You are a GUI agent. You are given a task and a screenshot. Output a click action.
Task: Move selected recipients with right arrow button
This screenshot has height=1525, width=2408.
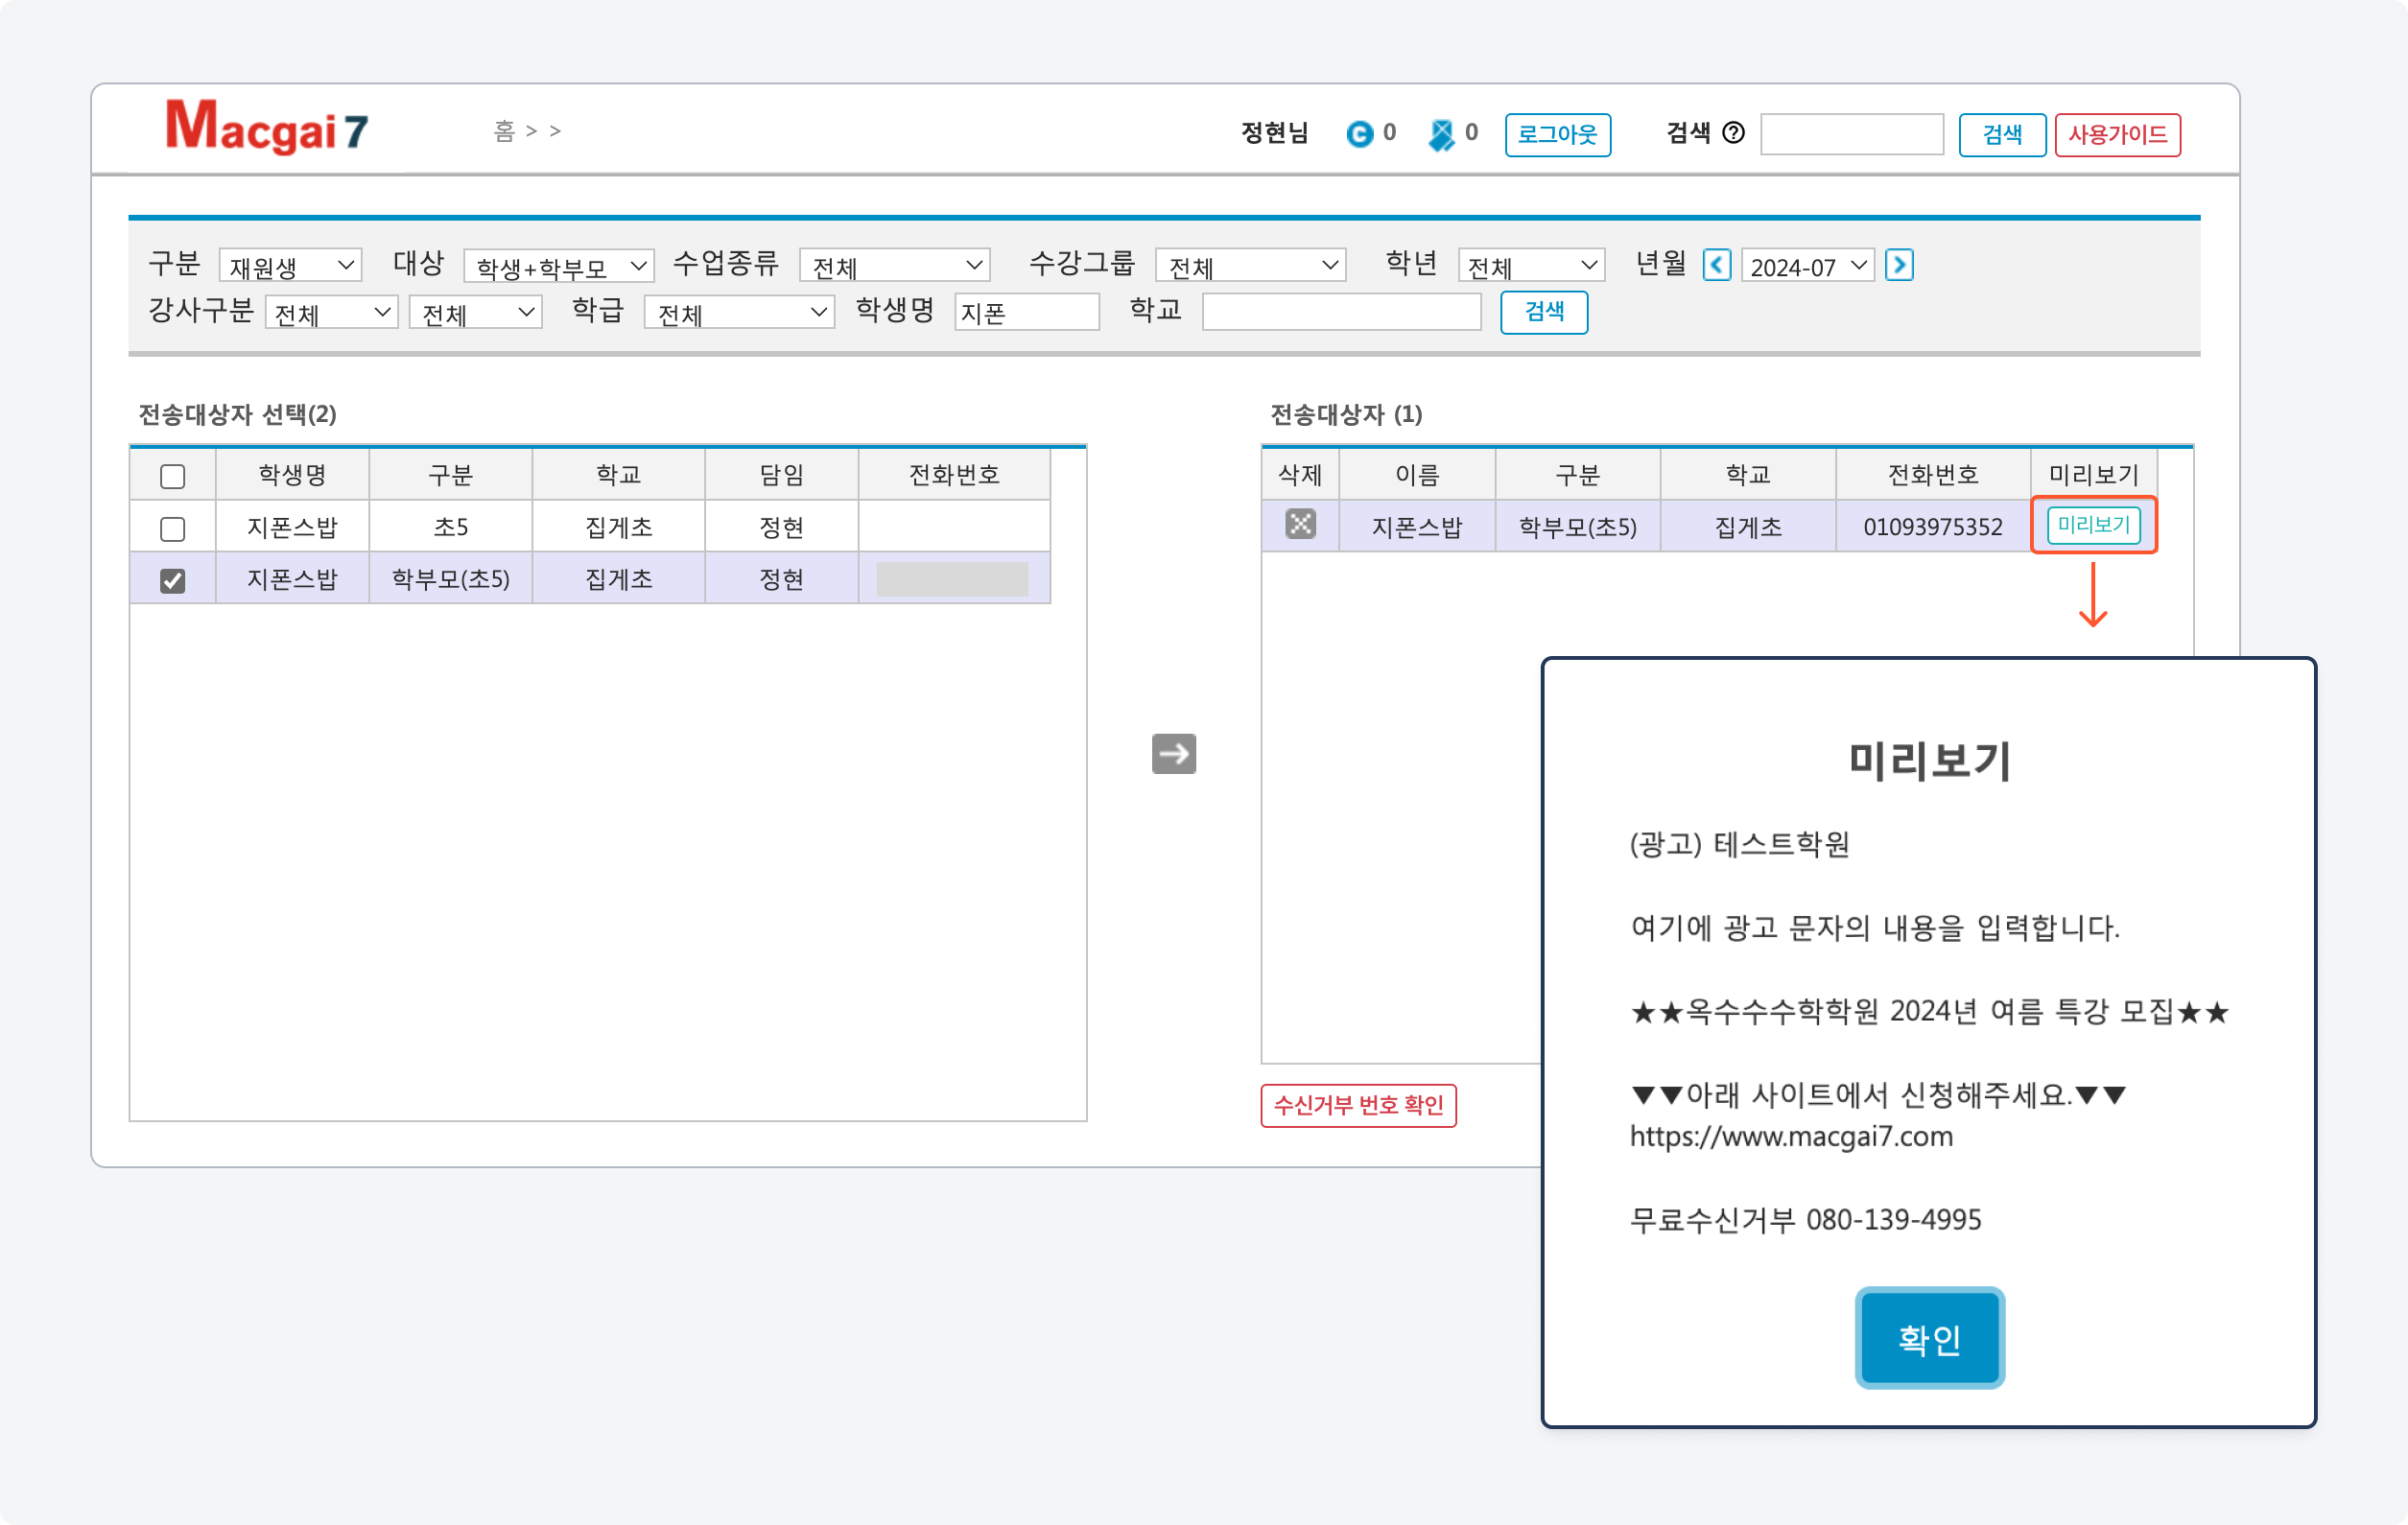(x=1173, y=754)
